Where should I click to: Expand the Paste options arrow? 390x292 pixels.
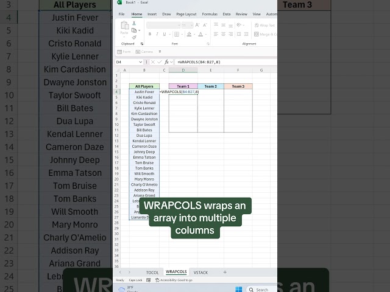click(124, 37)
